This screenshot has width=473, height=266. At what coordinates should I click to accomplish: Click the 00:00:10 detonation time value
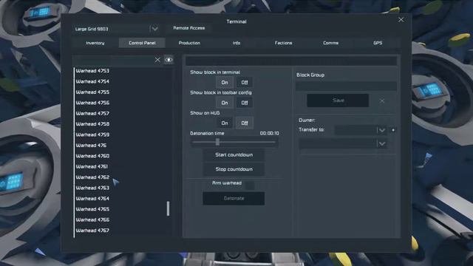269,133
